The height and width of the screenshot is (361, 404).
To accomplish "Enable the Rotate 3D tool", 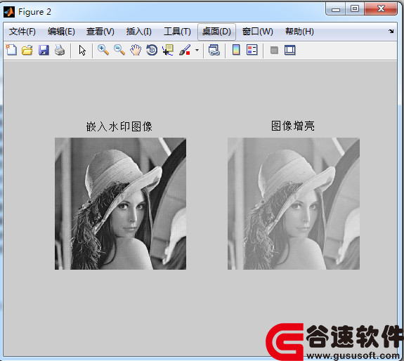I will pyautogui.click(x=152, y=50).
